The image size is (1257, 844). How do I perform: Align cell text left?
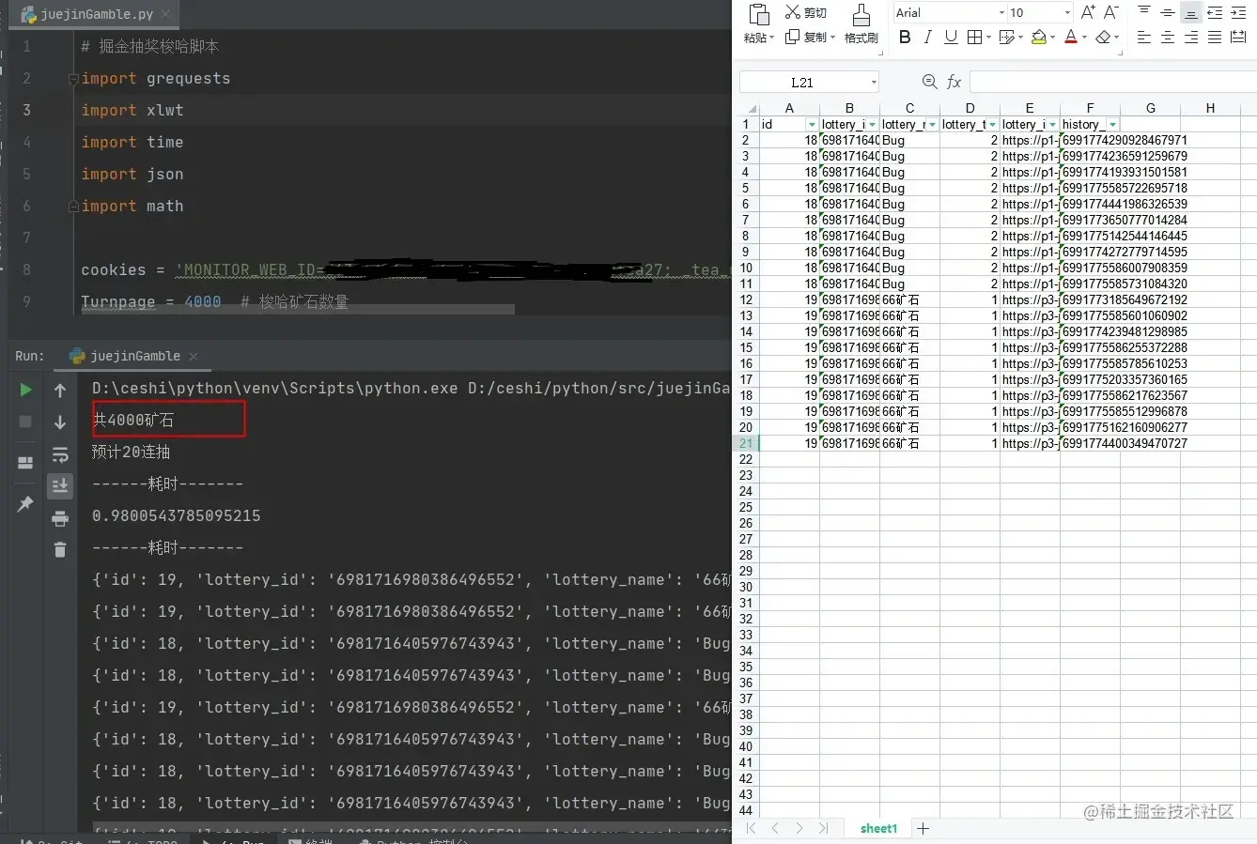pos(1144,37)
